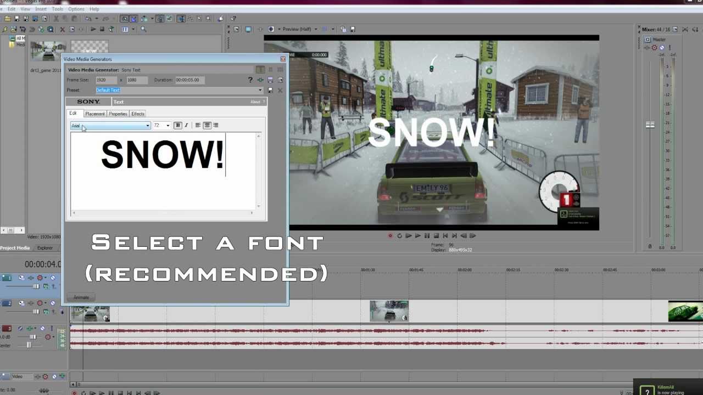
Task: Align text right in the text generator
Action: pos(215,125)
